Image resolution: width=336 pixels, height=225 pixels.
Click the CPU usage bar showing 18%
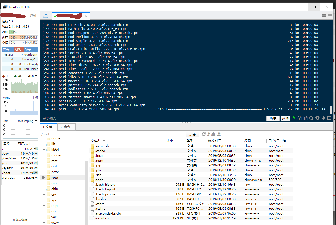click(24, 32)
